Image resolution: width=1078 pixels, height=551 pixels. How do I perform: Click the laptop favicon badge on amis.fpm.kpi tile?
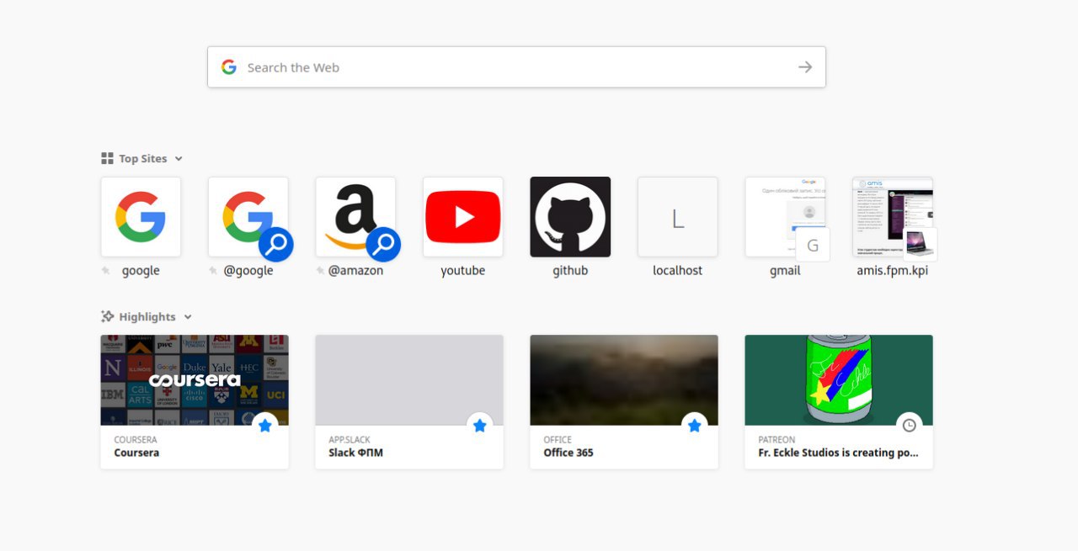point(920,245)
